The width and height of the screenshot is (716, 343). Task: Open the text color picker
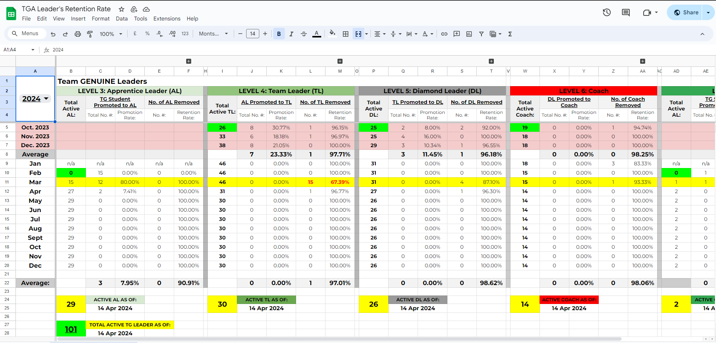pos(317,34)
